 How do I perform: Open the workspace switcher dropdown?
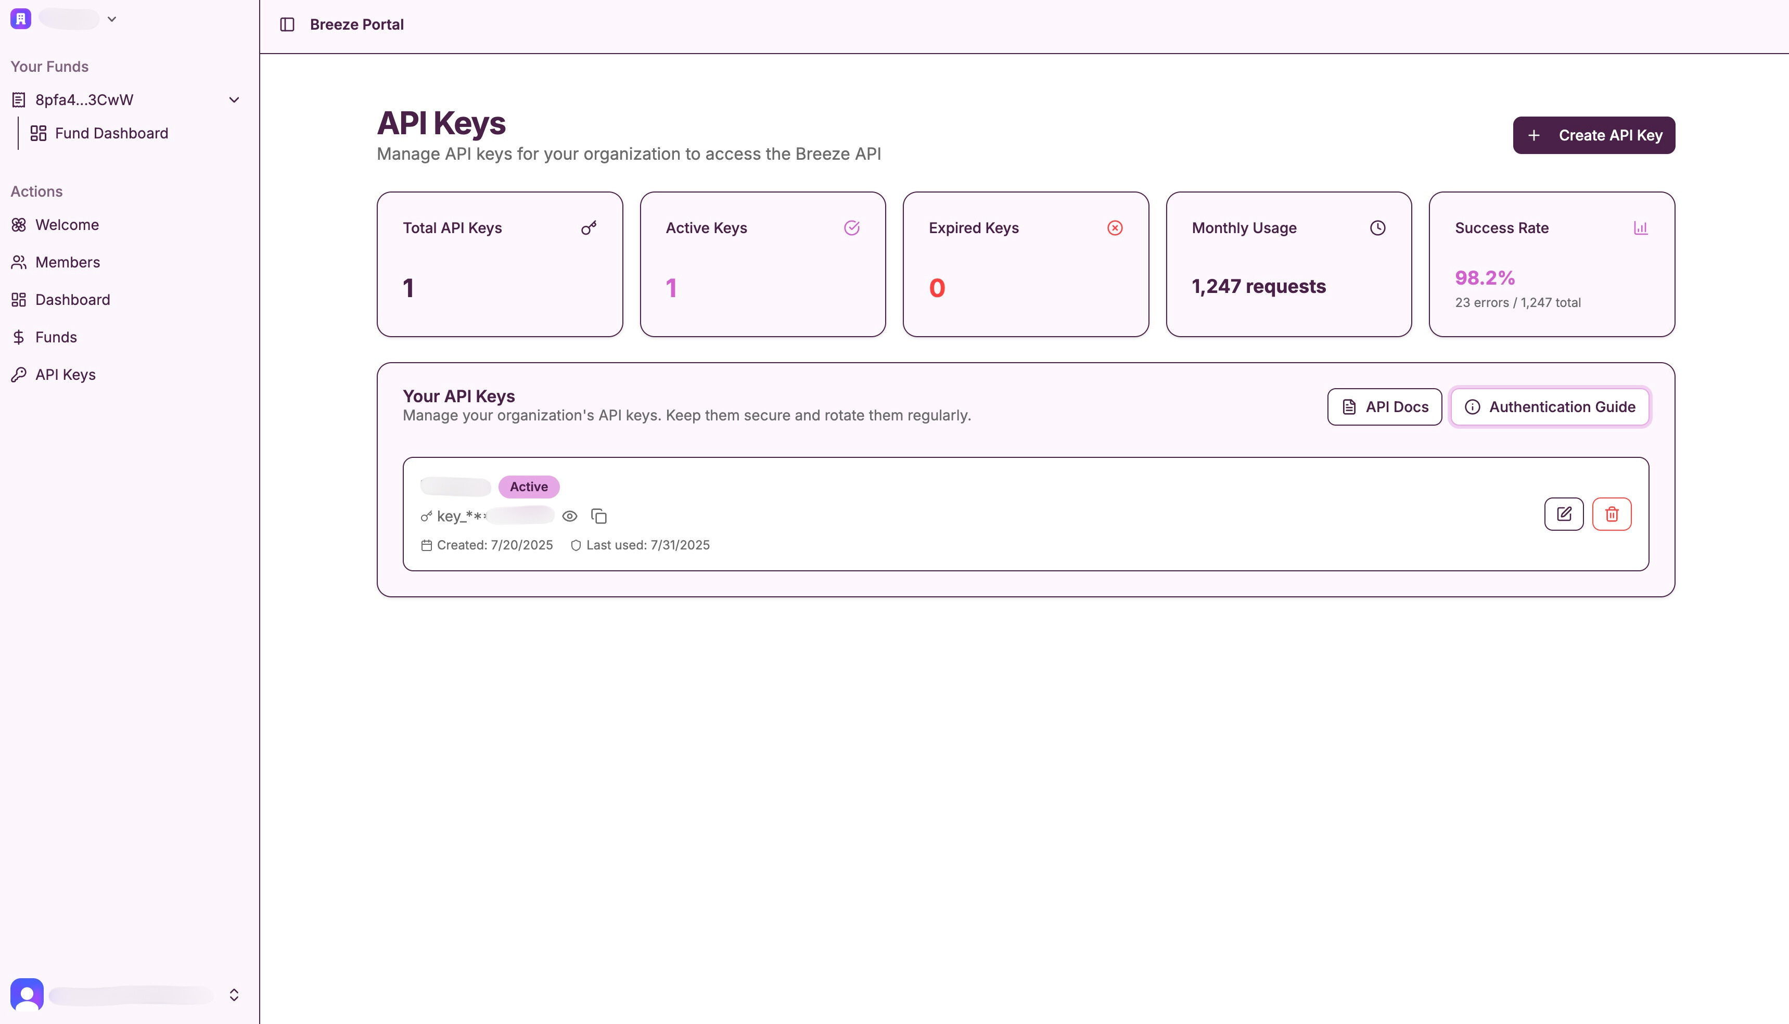(x=111, y=18)
